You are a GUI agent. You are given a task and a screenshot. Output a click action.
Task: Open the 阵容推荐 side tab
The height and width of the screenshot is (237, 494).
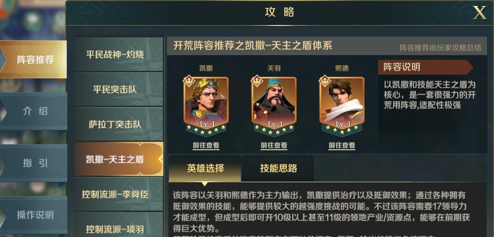point(33,59)
